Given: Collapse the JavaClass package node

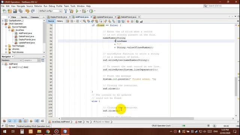Looking at the screenshot, I should pyautogui.click(x=9, y=30).
